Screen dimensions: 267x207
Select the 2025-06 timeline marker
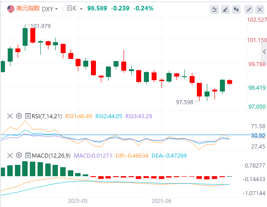click(x=161, y=201)
